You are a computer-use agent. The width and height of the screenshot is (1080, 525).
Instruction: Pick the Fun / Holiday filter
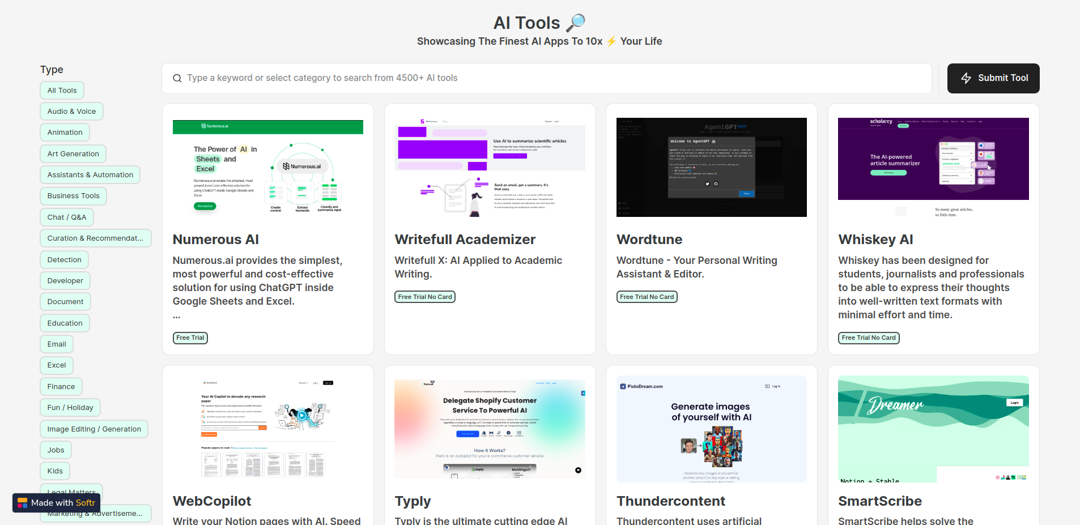click(70, 408)
